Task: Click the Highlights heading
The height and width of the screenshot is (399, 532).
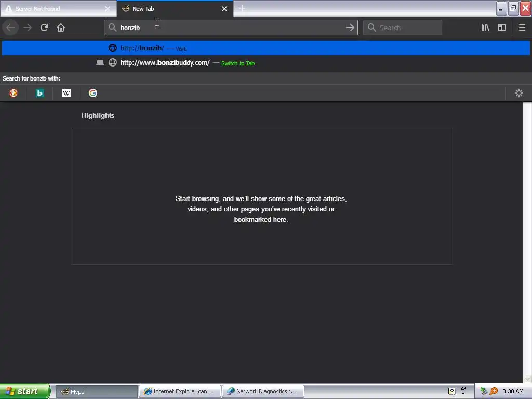Action: pyautogui.click(x=98, y=116)
